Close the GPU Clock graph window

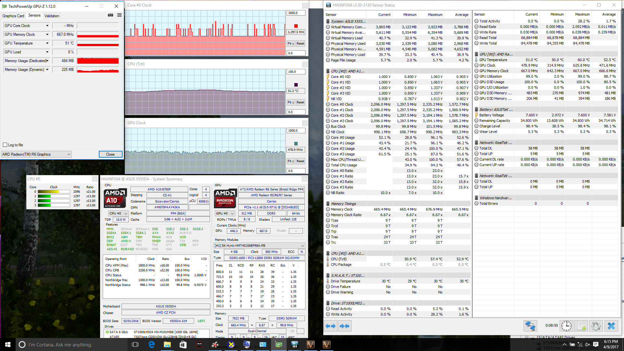coord(305,123)
